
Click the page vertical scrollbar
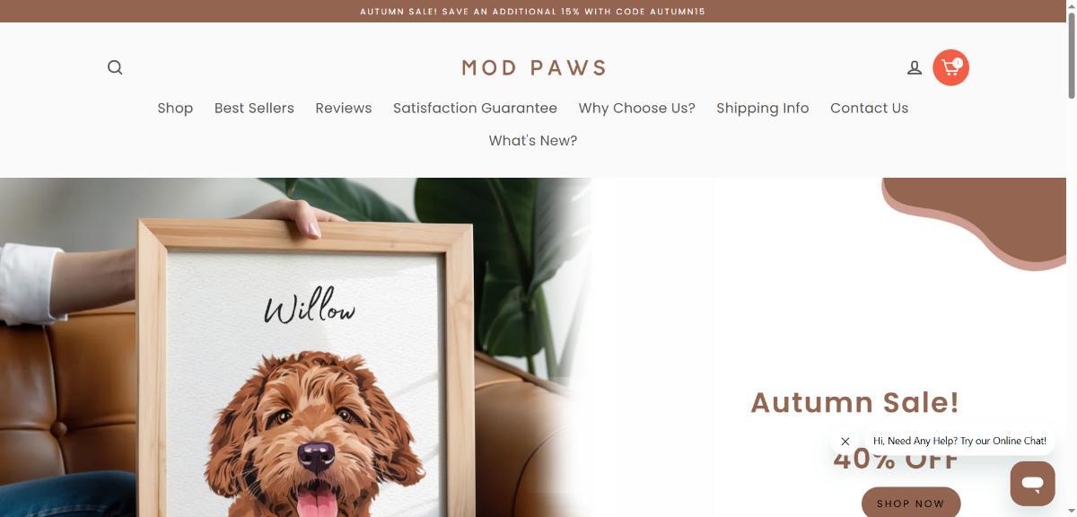click(x=1072, y=258)
